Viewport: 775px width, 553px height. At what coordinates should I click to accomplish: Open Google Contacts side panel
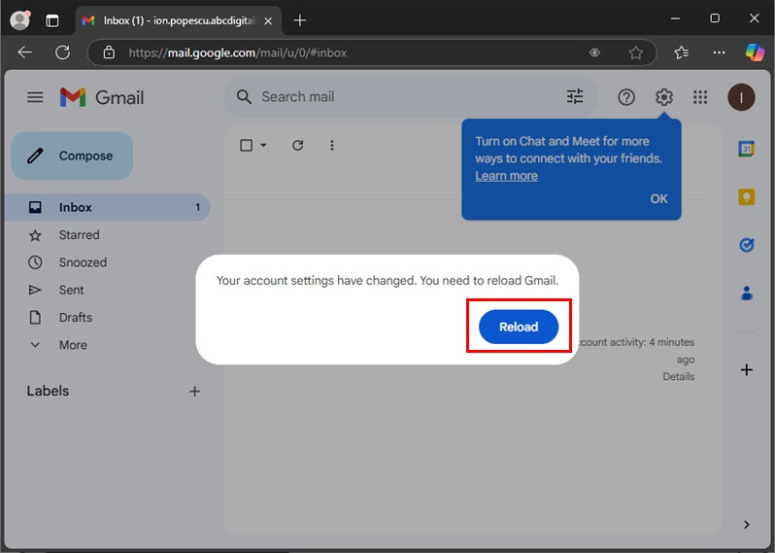point(746,293)
